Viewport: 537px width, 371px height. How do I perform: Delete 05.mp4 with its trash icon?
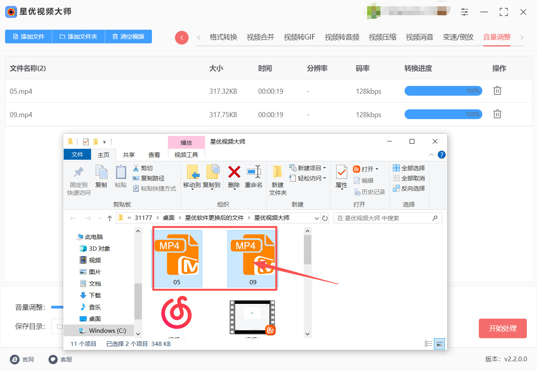[497, 91]
